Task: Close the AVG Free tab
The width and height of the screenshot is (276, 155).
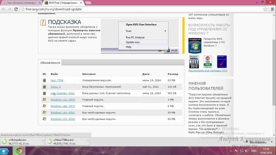Action: (x=81, y=3)
